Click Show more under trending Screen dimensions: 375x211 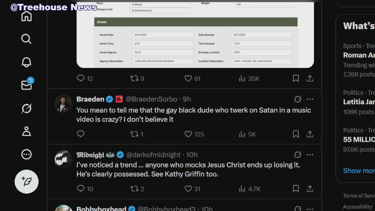click(359, 171)
